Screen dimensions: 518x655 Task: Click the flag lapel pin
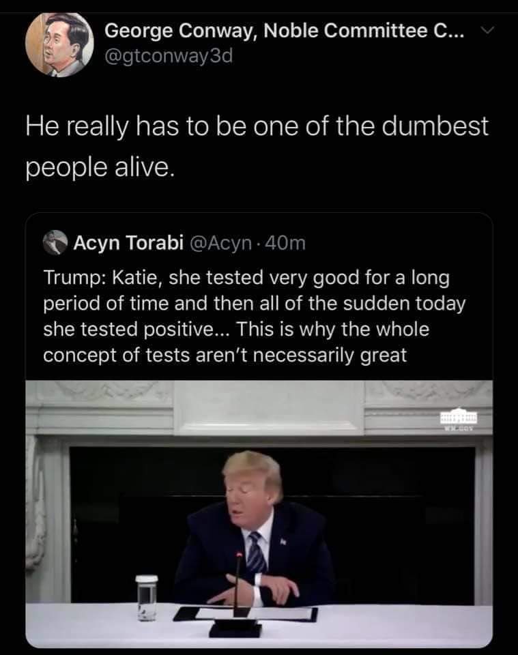click(283, 541)
